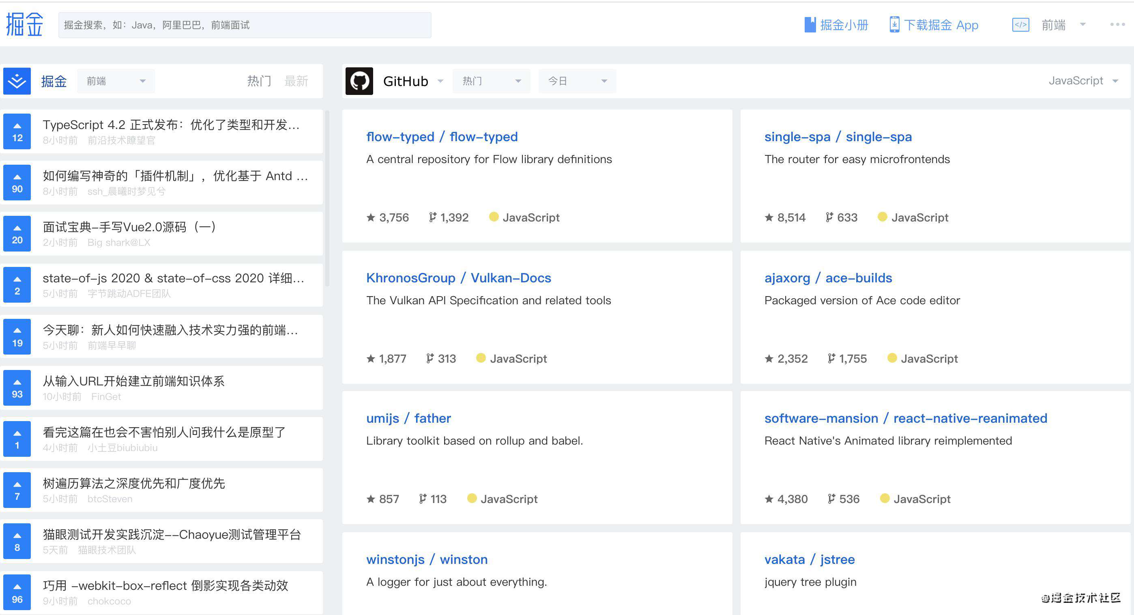This screenshot has width=1134, height=615.
Task: Click the phone download icon
Action: pyautogui.click(x=894, y=25)
